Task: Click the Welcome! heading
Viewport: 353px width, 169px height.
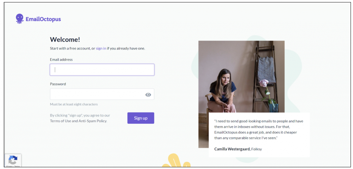Action: pyautogui.click(x=65, y=40)
